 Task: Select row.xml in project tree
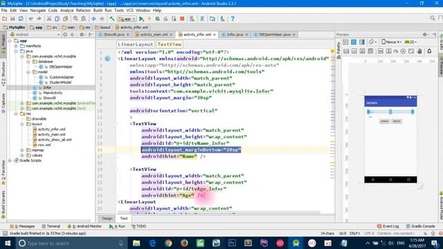[44, 145]
